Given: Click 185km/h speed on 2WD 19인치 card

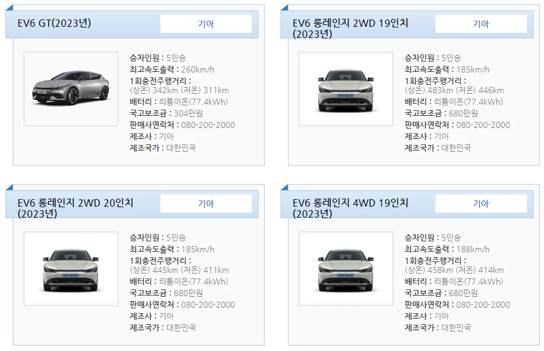Looking at the screenshot, I should 473,69.
